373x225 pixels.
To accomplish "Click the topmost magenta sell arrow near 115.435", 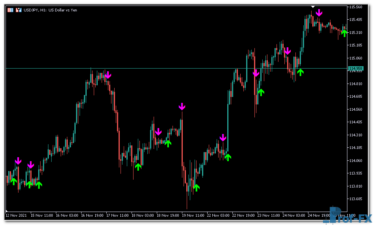I will coord(319,13).
